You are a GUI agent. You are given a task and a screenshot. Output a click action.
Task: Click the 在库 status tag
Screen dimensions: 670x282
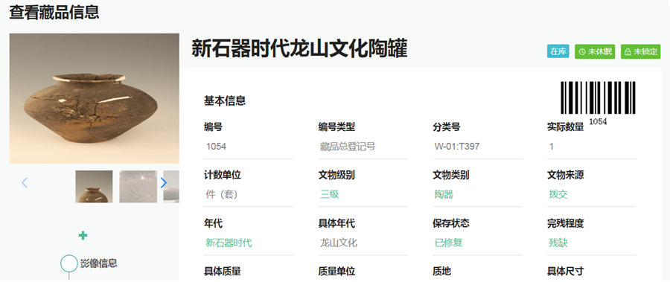click(x=558, y=51)
